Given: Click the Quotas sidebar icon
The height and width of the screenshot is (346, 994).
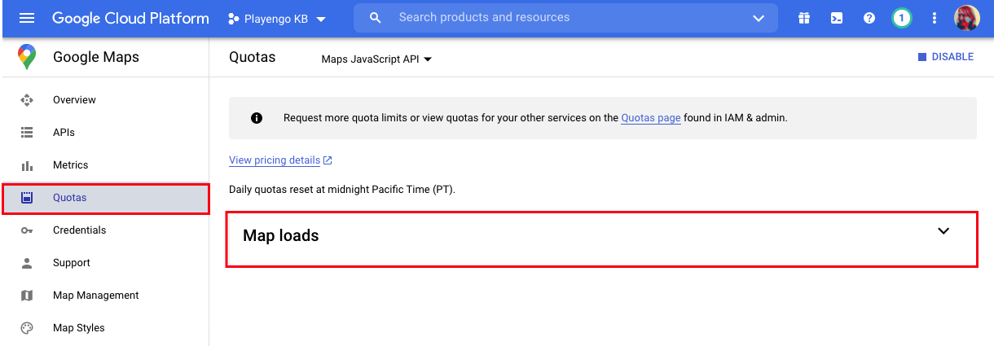Looking at the screenshot, I should (27, 198).
